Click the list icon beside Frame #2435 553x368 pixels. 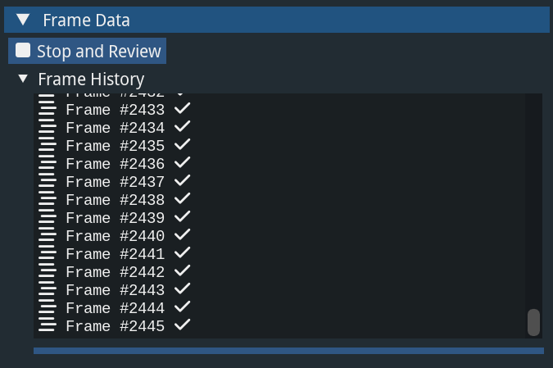tap(48, 146)
